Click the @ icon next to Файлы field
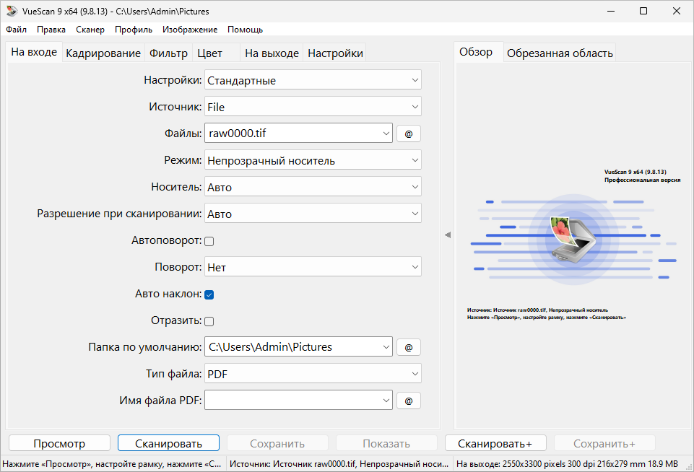Viewport: 694px width, 472px height. [408, 133]
